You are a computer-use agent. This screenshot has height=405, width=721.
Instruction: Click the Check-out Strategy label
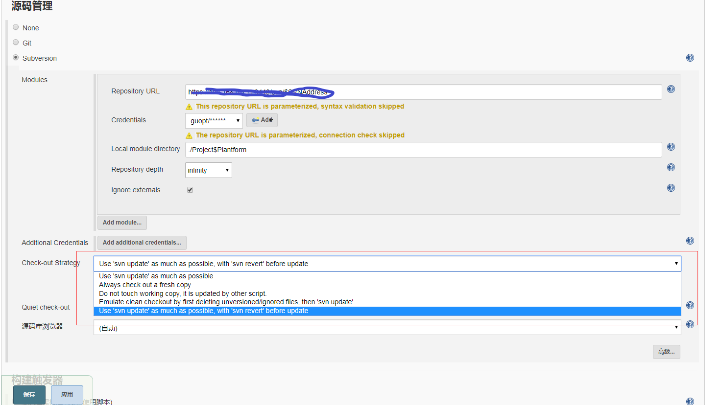pyautogui.click(x=51, y=263)
